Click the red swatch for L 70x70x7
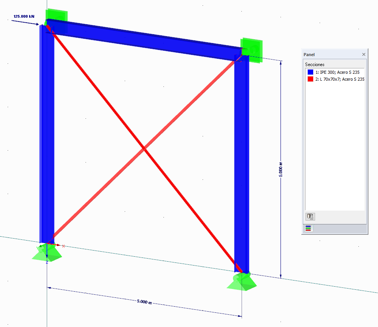The image size is (378, 327). coord(310,79)
